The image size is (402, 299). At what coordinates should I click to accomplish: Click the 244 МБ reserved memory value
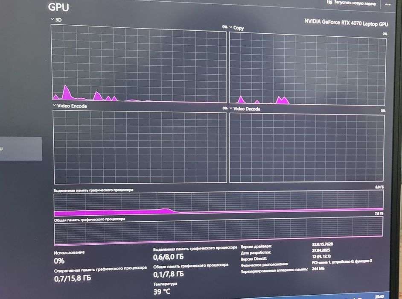318,268
